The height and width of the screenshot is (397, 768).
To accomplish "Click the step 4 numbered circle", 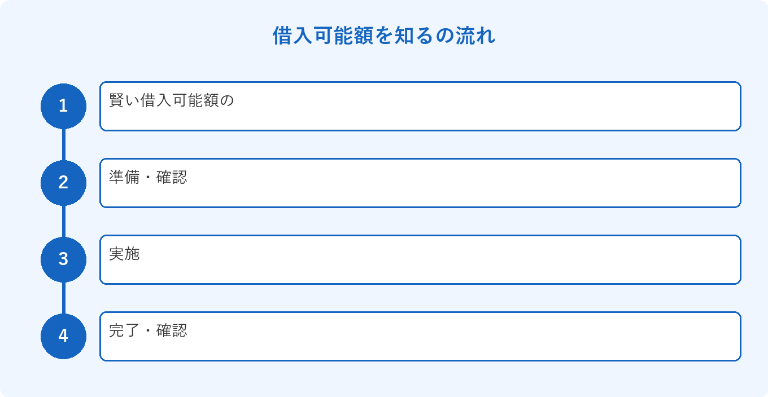I will click(63, 336).
